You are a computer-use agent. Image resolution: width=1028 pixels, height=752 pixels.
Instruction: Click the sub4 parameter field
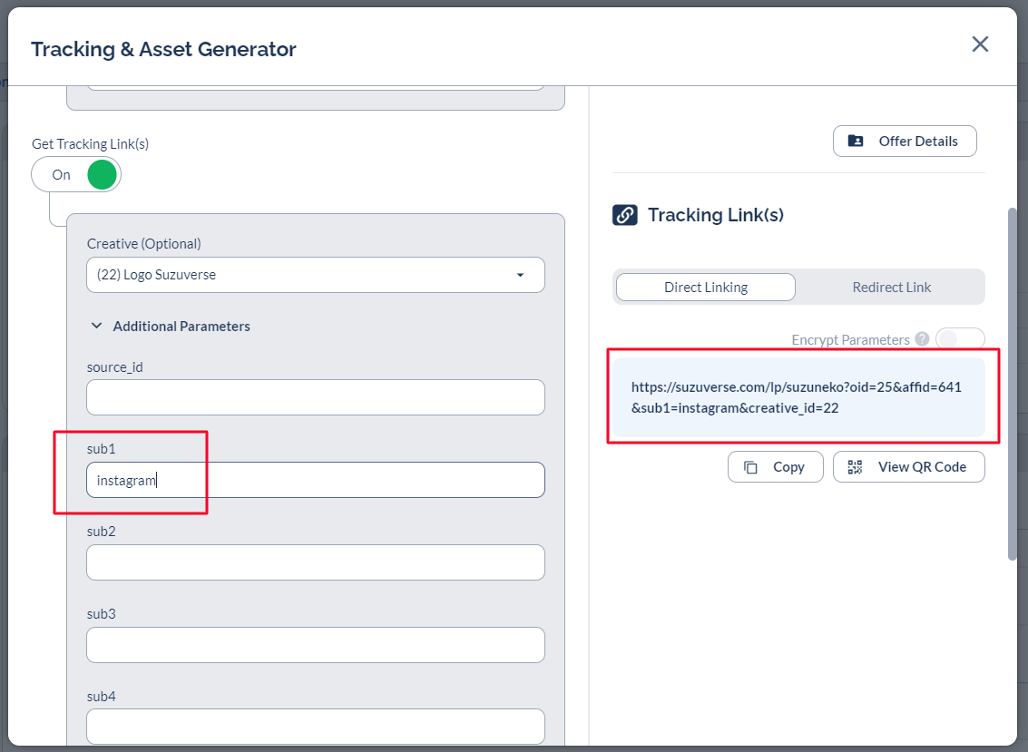(315, 727)
